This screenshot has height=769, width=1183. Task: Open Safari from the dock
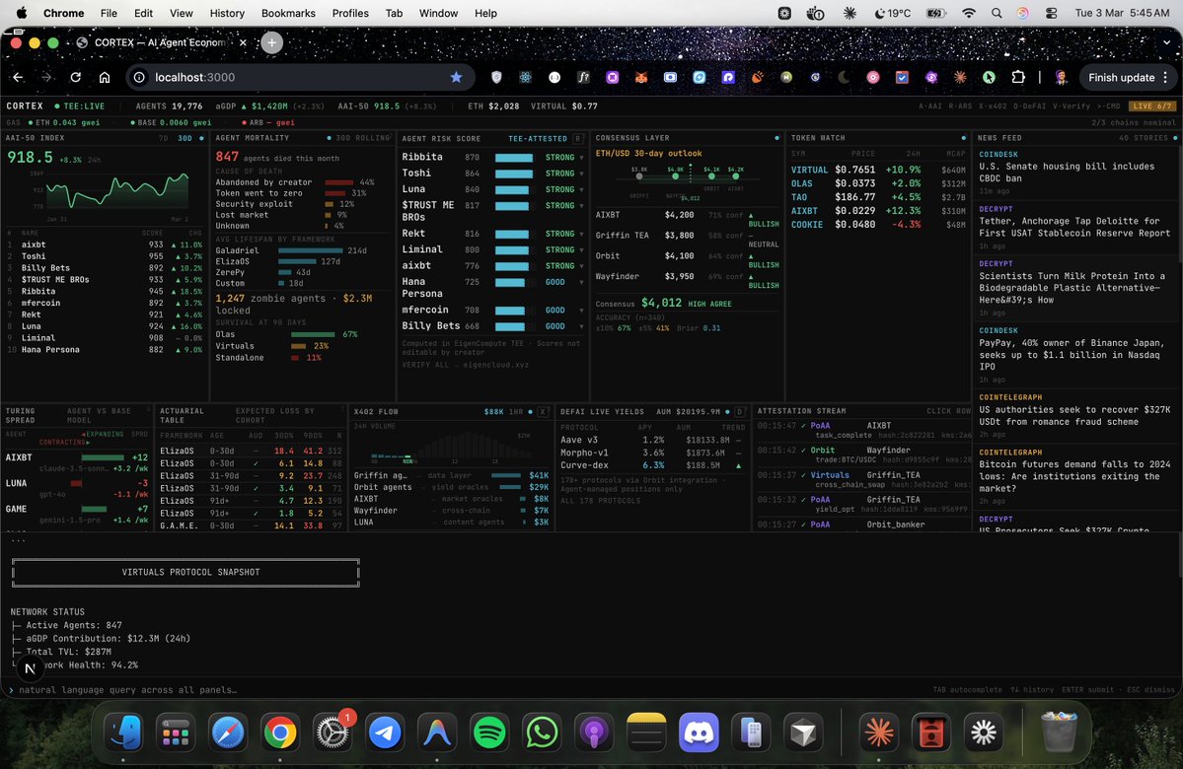click(x=227, y=733)
